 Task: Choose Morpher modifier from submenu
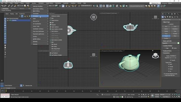coord(53,25)
